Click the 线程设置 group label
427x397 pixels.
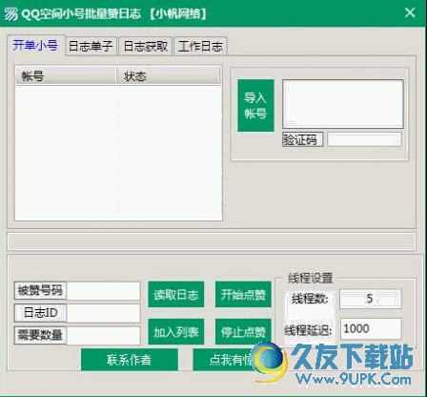pos(310,278)
